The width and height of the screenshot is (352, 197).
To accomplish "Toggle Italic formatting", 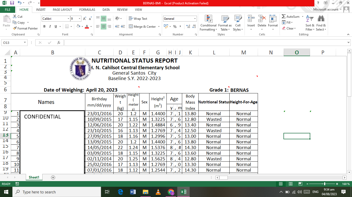I will click(50, 26).
